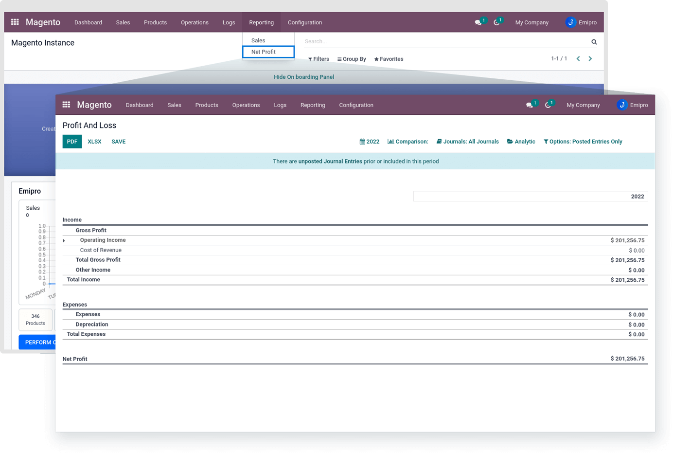
Task: Download the report as XLSX
Action: click(94, 142)
